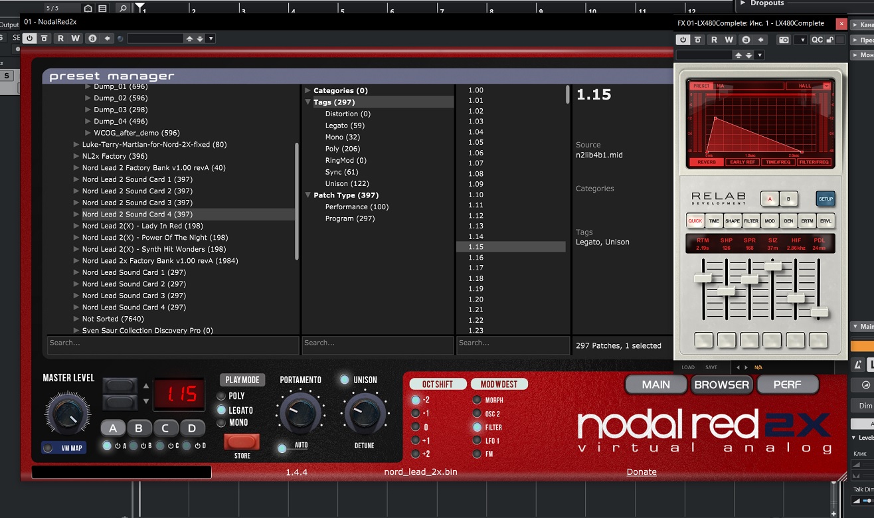The height and width of the screenshot is (518, 874).
Task: Click the Read automation icon in LX480Complete window
Action: (714, 40)
